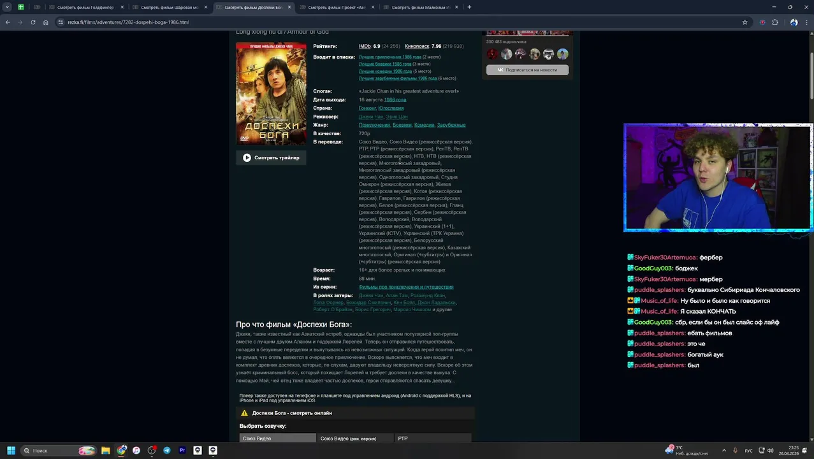This screenshot has width=814, height=459.
Task: Switch to the Голдфингер film tab
Action: (x=85, y=7)
